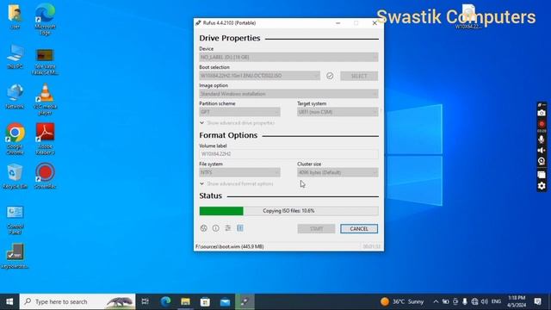The image size is (551, 310).
Task: Toggle microphone in the recorder toolbar
Action: click(542, 139)
